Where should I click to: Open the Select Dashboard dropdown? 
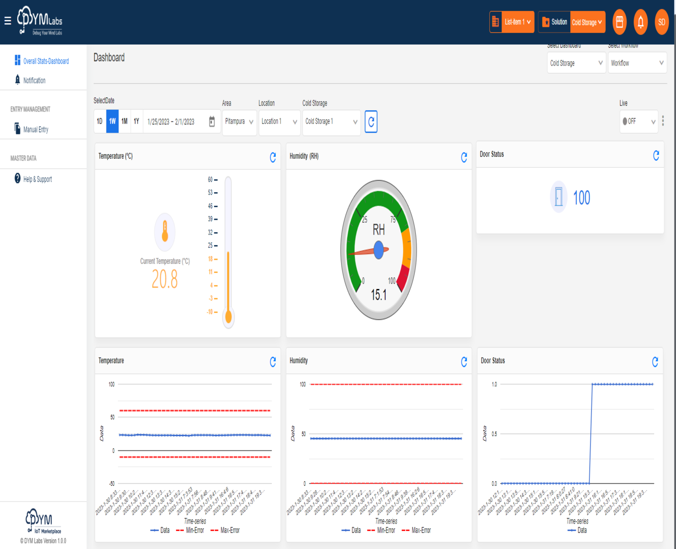click(x=576, y=63)
